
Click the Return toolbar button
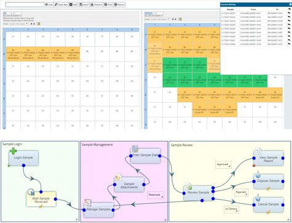119,4
